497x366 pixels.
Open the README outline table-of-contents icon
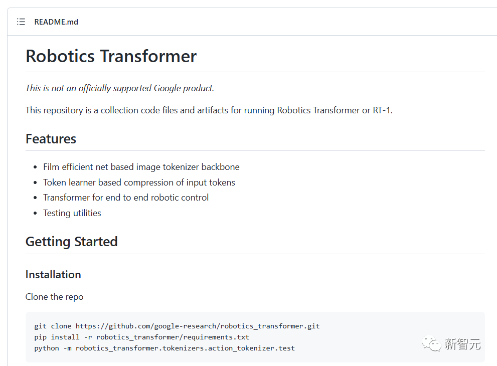[x=21, y=22]
